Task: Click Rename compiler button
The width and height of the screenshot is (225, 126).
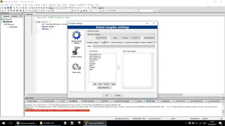Action: click(125, 38)
